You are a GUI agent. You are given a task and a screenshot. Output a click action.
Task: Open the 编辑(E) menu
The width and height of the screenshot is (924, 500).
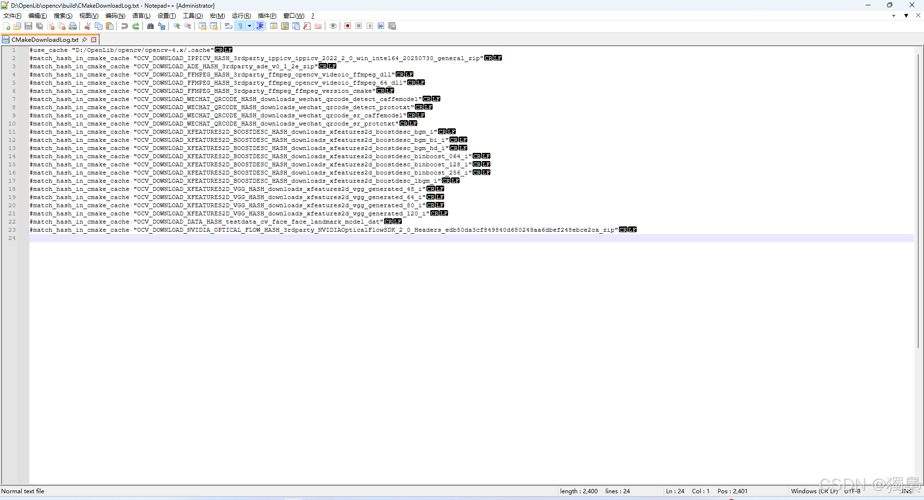click(38, 16)
